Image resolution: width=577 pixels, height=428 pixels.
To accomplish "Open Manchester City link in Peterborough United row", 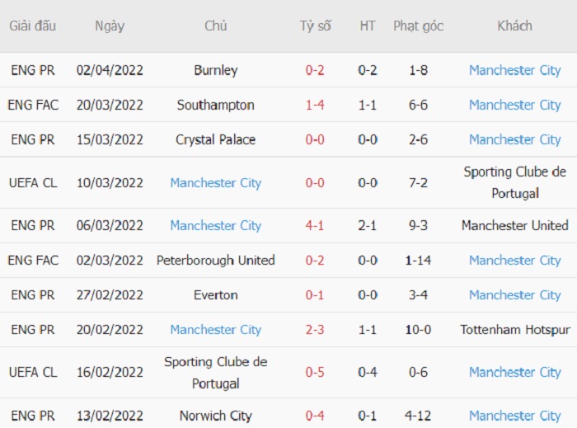I will (x=514, y=261).
